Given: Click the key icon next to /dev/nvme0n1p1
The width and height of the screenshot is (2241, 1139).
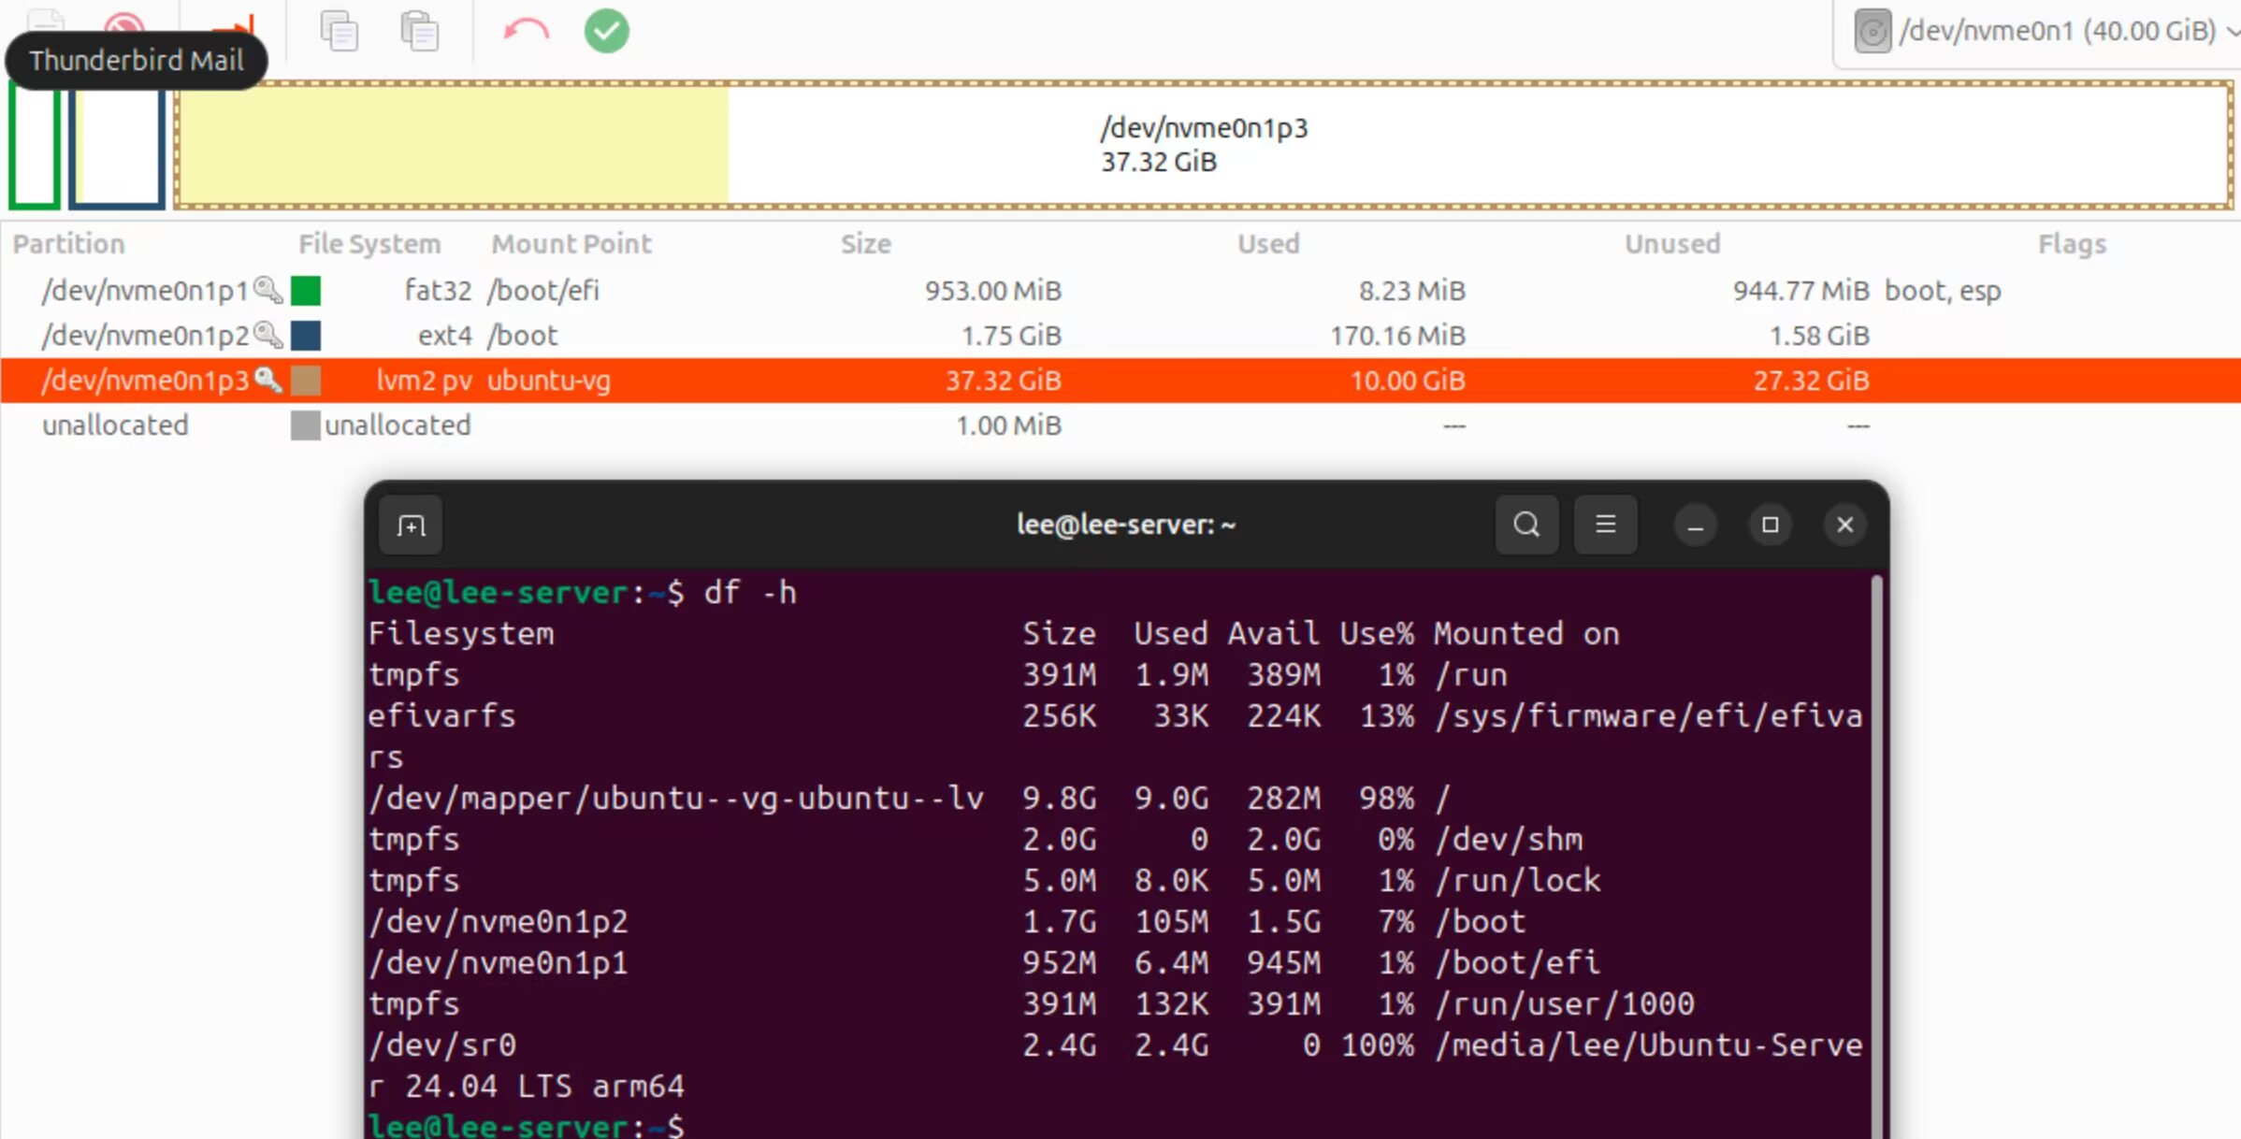Looking at the screenshot, I should click(268, 290).
